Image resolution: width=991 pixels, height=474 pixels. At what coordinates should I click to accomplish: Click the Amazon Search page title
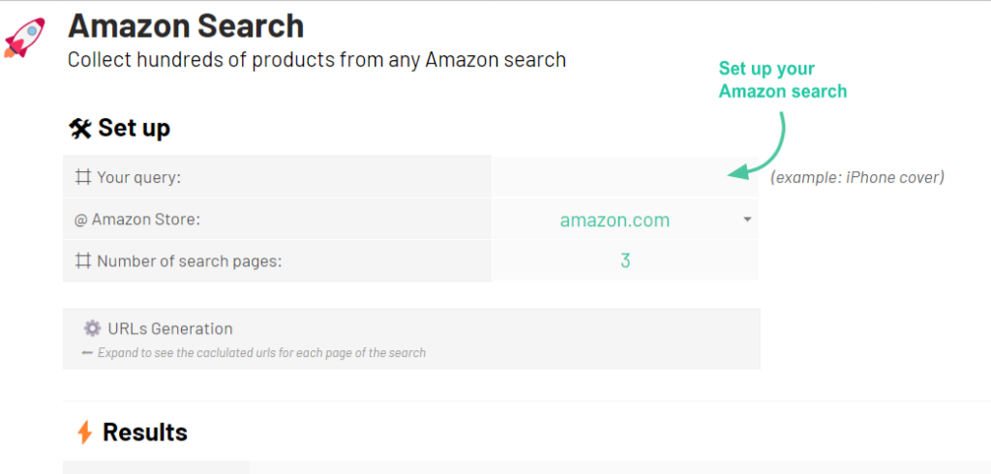coord(186,26)
